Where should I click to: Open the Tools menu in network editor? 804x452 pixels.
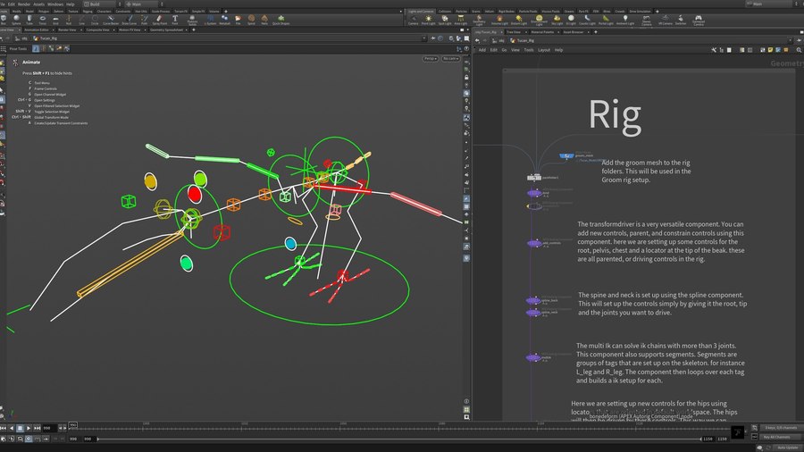(x=529, y=50)
